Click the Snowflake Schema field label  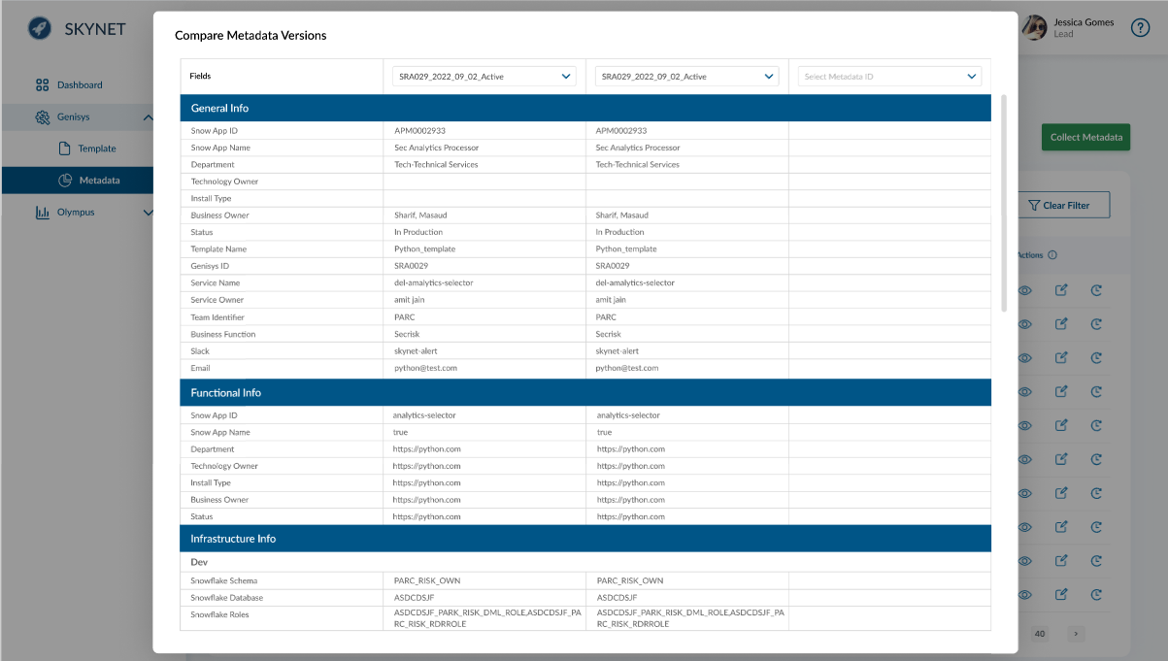click(223, 580)
